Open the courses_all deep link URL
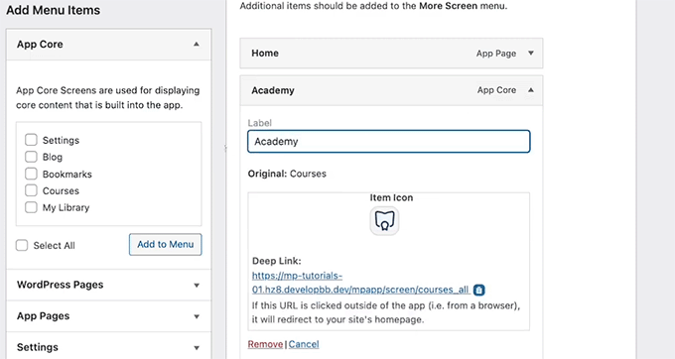The height and width of the screenshot is (359, 675). [360, 283]
